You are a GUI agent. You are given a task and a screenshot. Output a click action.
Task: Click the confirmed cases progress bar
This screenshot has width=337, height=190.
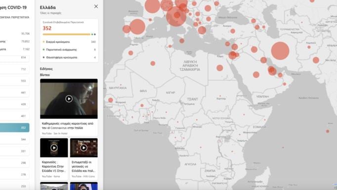[69, 34]
